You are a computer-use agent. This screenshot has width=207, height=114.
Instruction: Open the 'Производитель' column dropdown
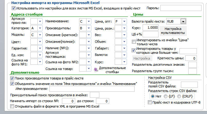[89, 28]
